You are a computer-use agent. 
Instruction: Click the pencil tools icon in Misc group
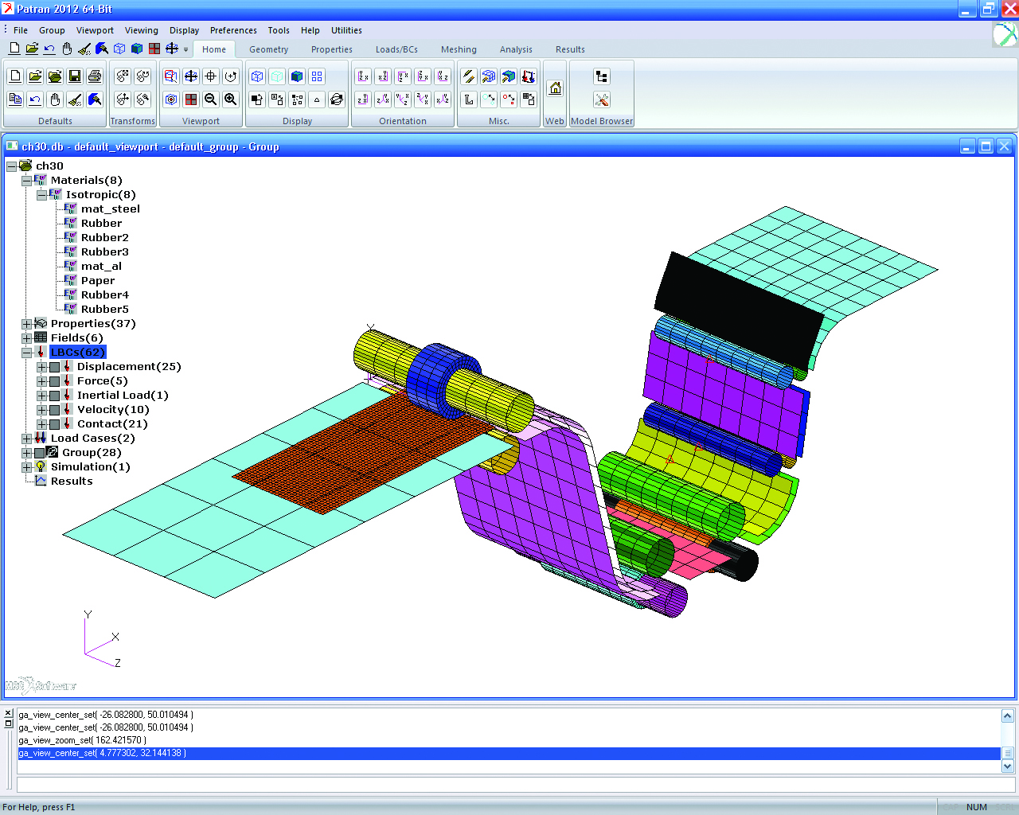469,76
